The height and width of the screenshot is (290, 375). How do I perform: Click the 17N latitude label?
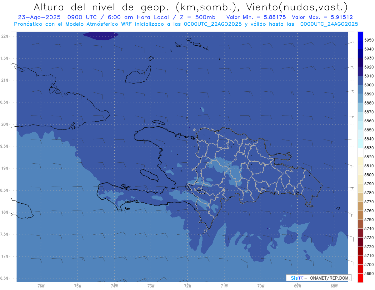coord(5,256)
